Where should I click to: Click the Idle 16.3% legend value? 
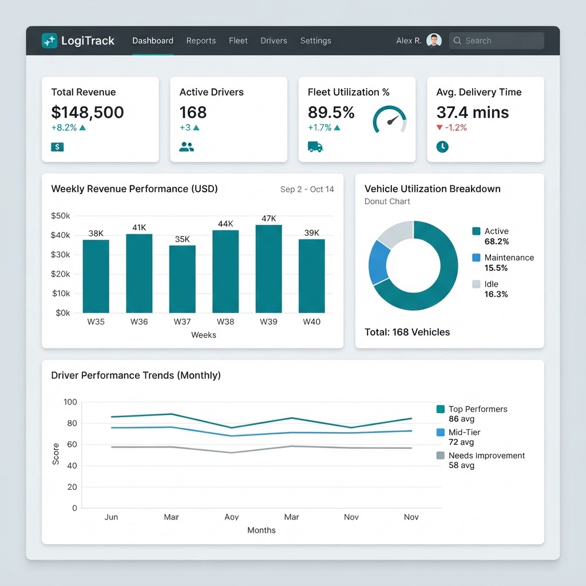coord(496,294)
